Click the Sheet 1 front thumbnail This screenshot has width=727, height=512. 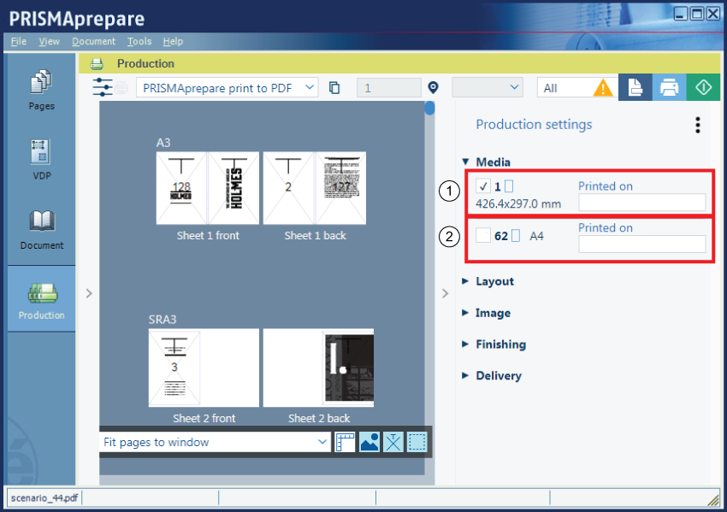(x=208, y=188)
